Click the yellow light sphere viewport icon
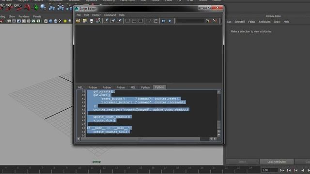 click(65, 21)
